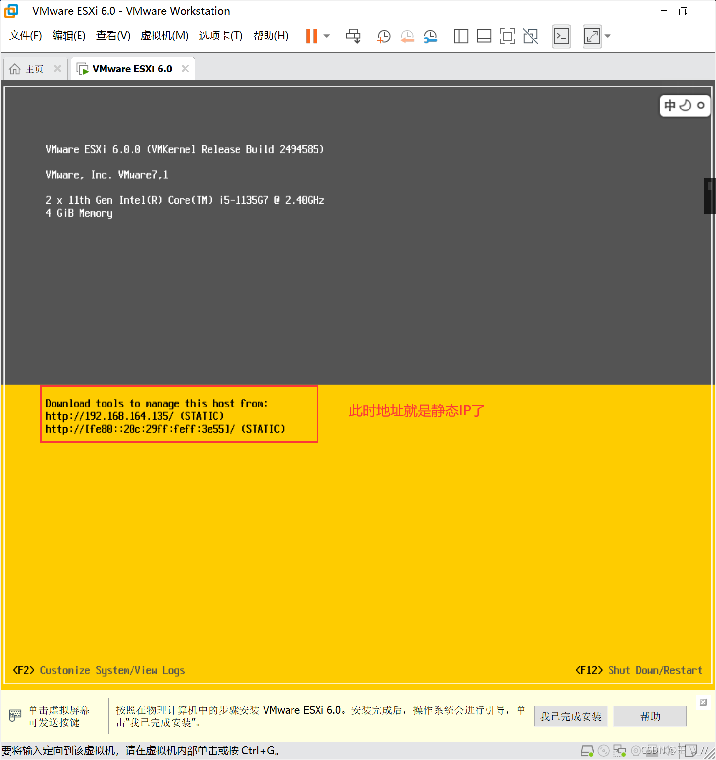Click the hard disk status icon
716x760 pixels.
pos(587,751)
